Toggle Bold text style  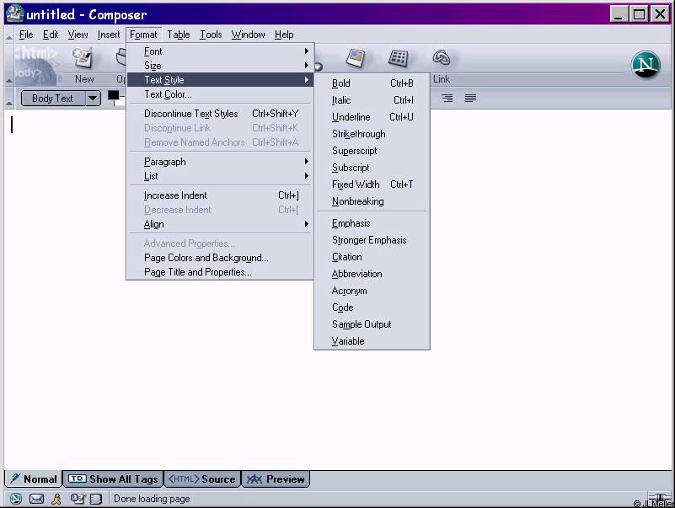point(372,83)
